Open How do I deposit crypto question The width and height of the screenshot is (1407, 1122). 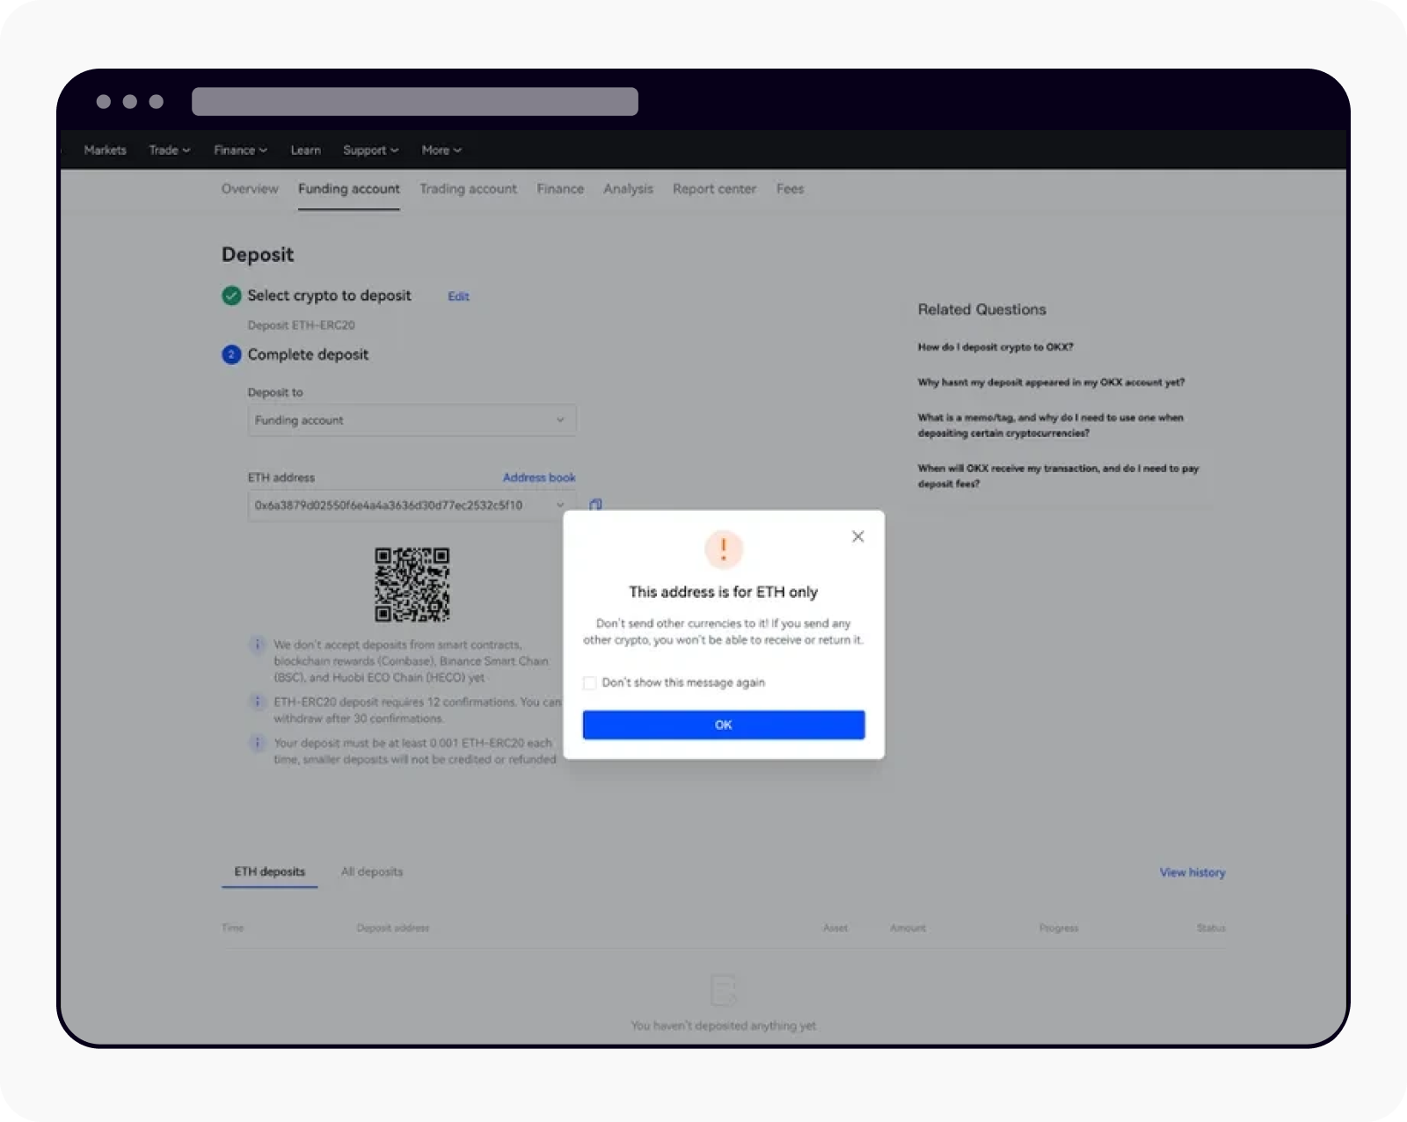[x=995, y=347]
